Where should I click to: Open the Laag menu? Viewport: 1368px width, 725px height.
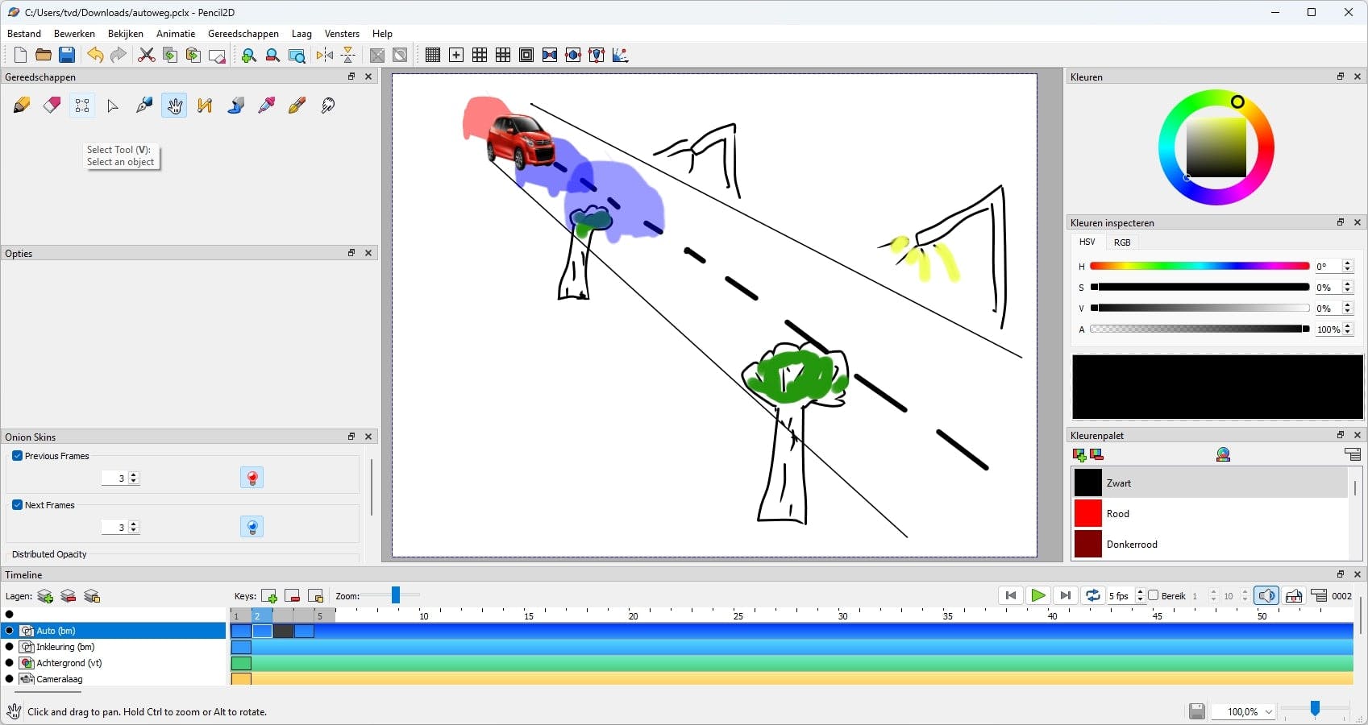tap(301, 34)
